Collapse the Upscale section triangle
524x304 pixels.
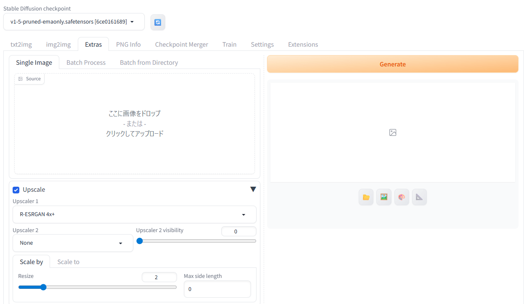coord(253,190)
